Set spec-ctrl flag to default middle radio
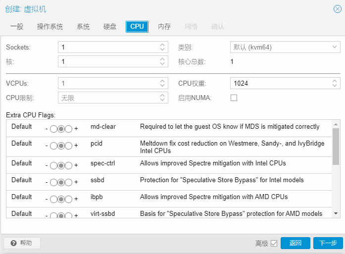The height and width of the screenshot is (254, 345). click(x=61, y=165)
